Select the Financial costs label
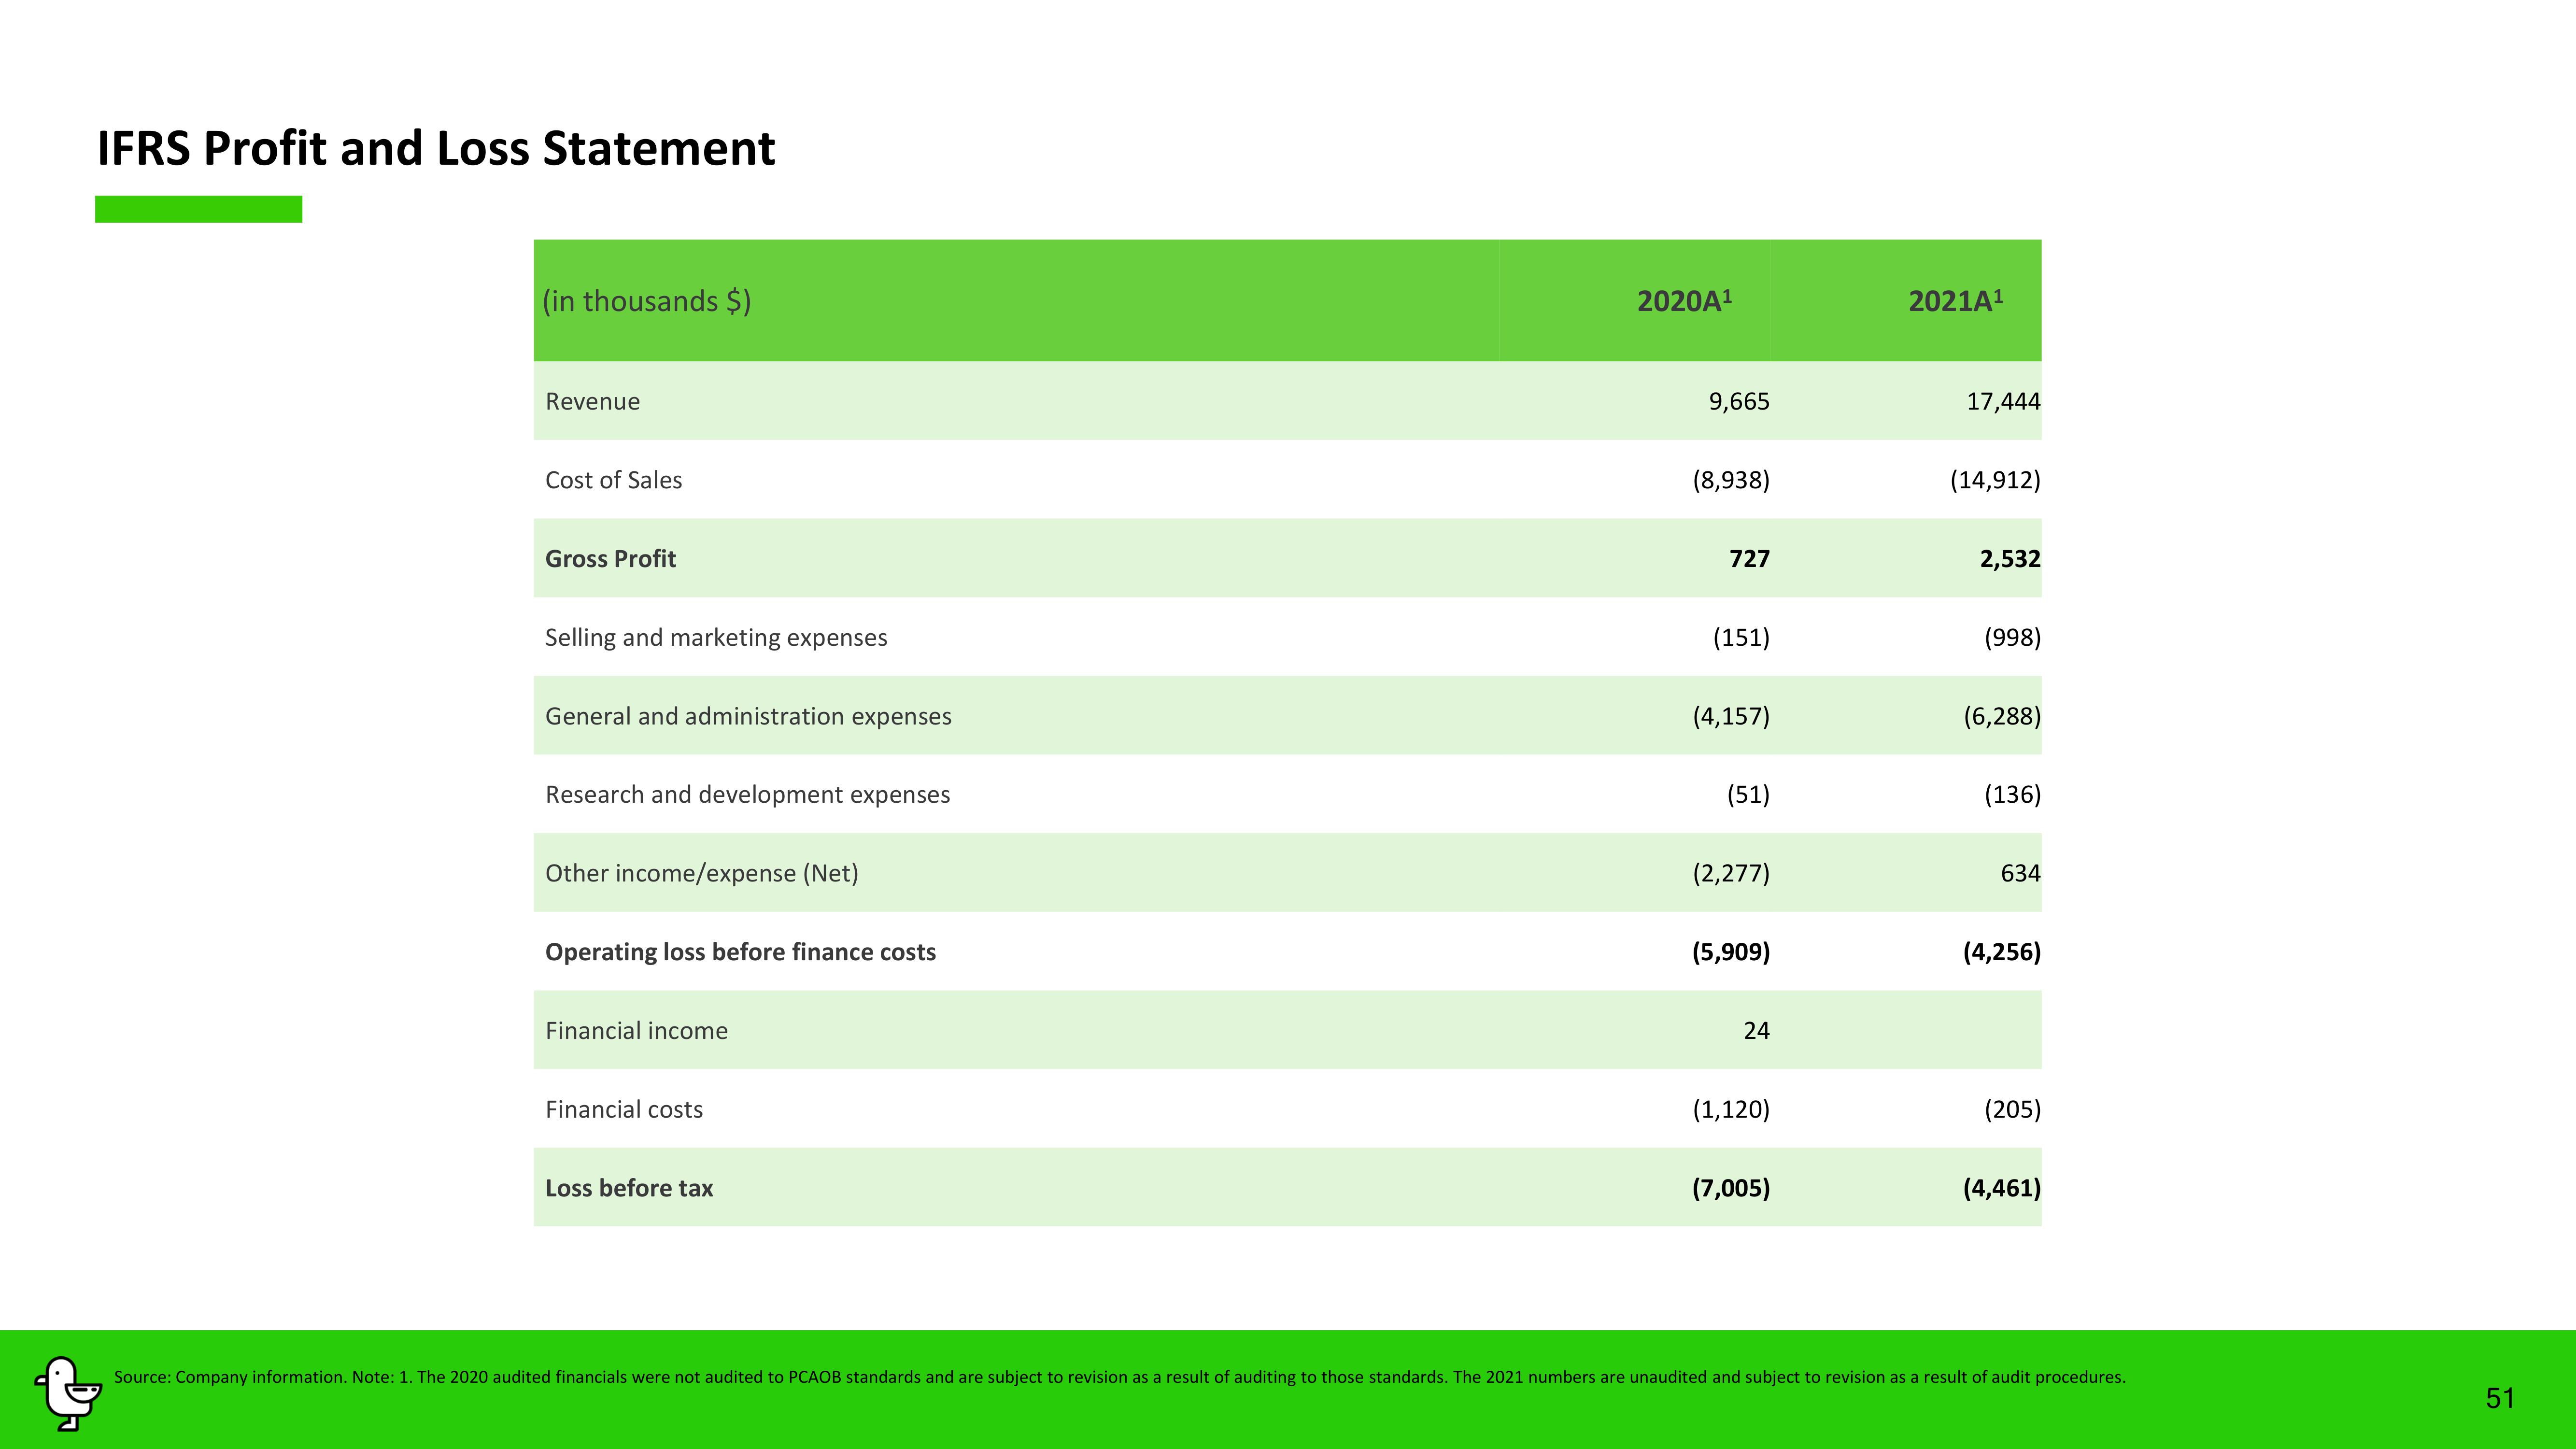Viewport: 2576px width, 1449px height. pyautogui.click(x=623, y=1109)
